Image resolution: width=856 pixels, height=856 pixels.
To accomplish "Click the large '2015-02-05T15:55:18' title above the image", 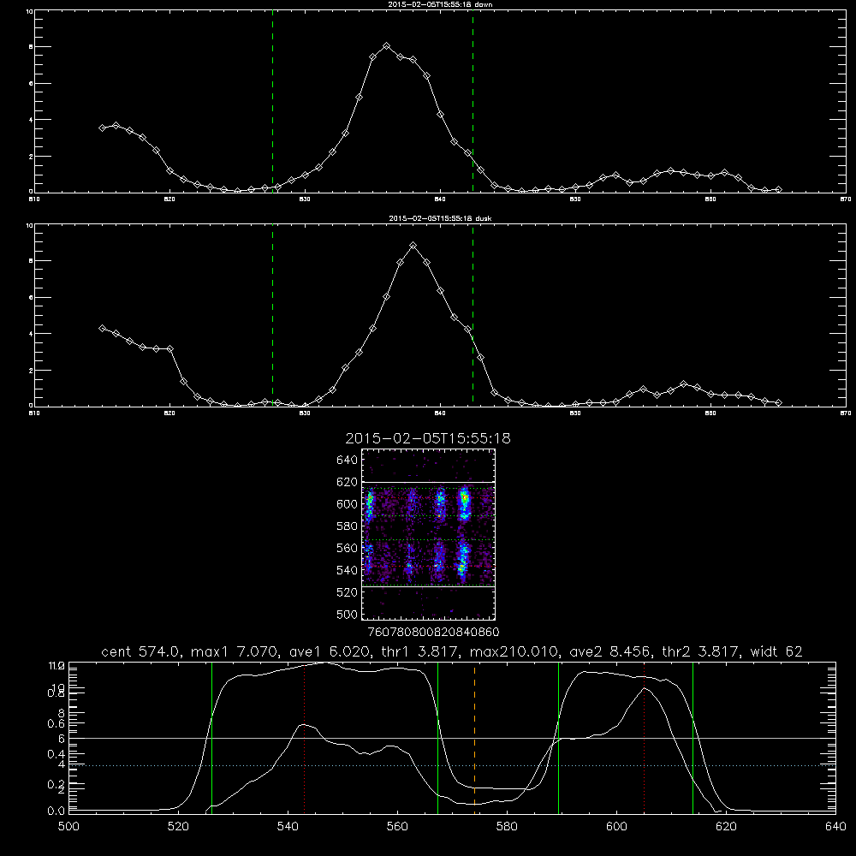I will (428, 438).
